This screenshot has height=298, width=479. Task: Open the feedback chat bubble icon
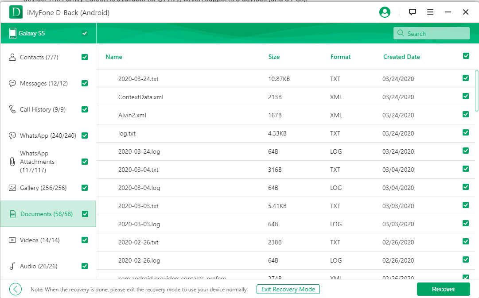(413, 12)
